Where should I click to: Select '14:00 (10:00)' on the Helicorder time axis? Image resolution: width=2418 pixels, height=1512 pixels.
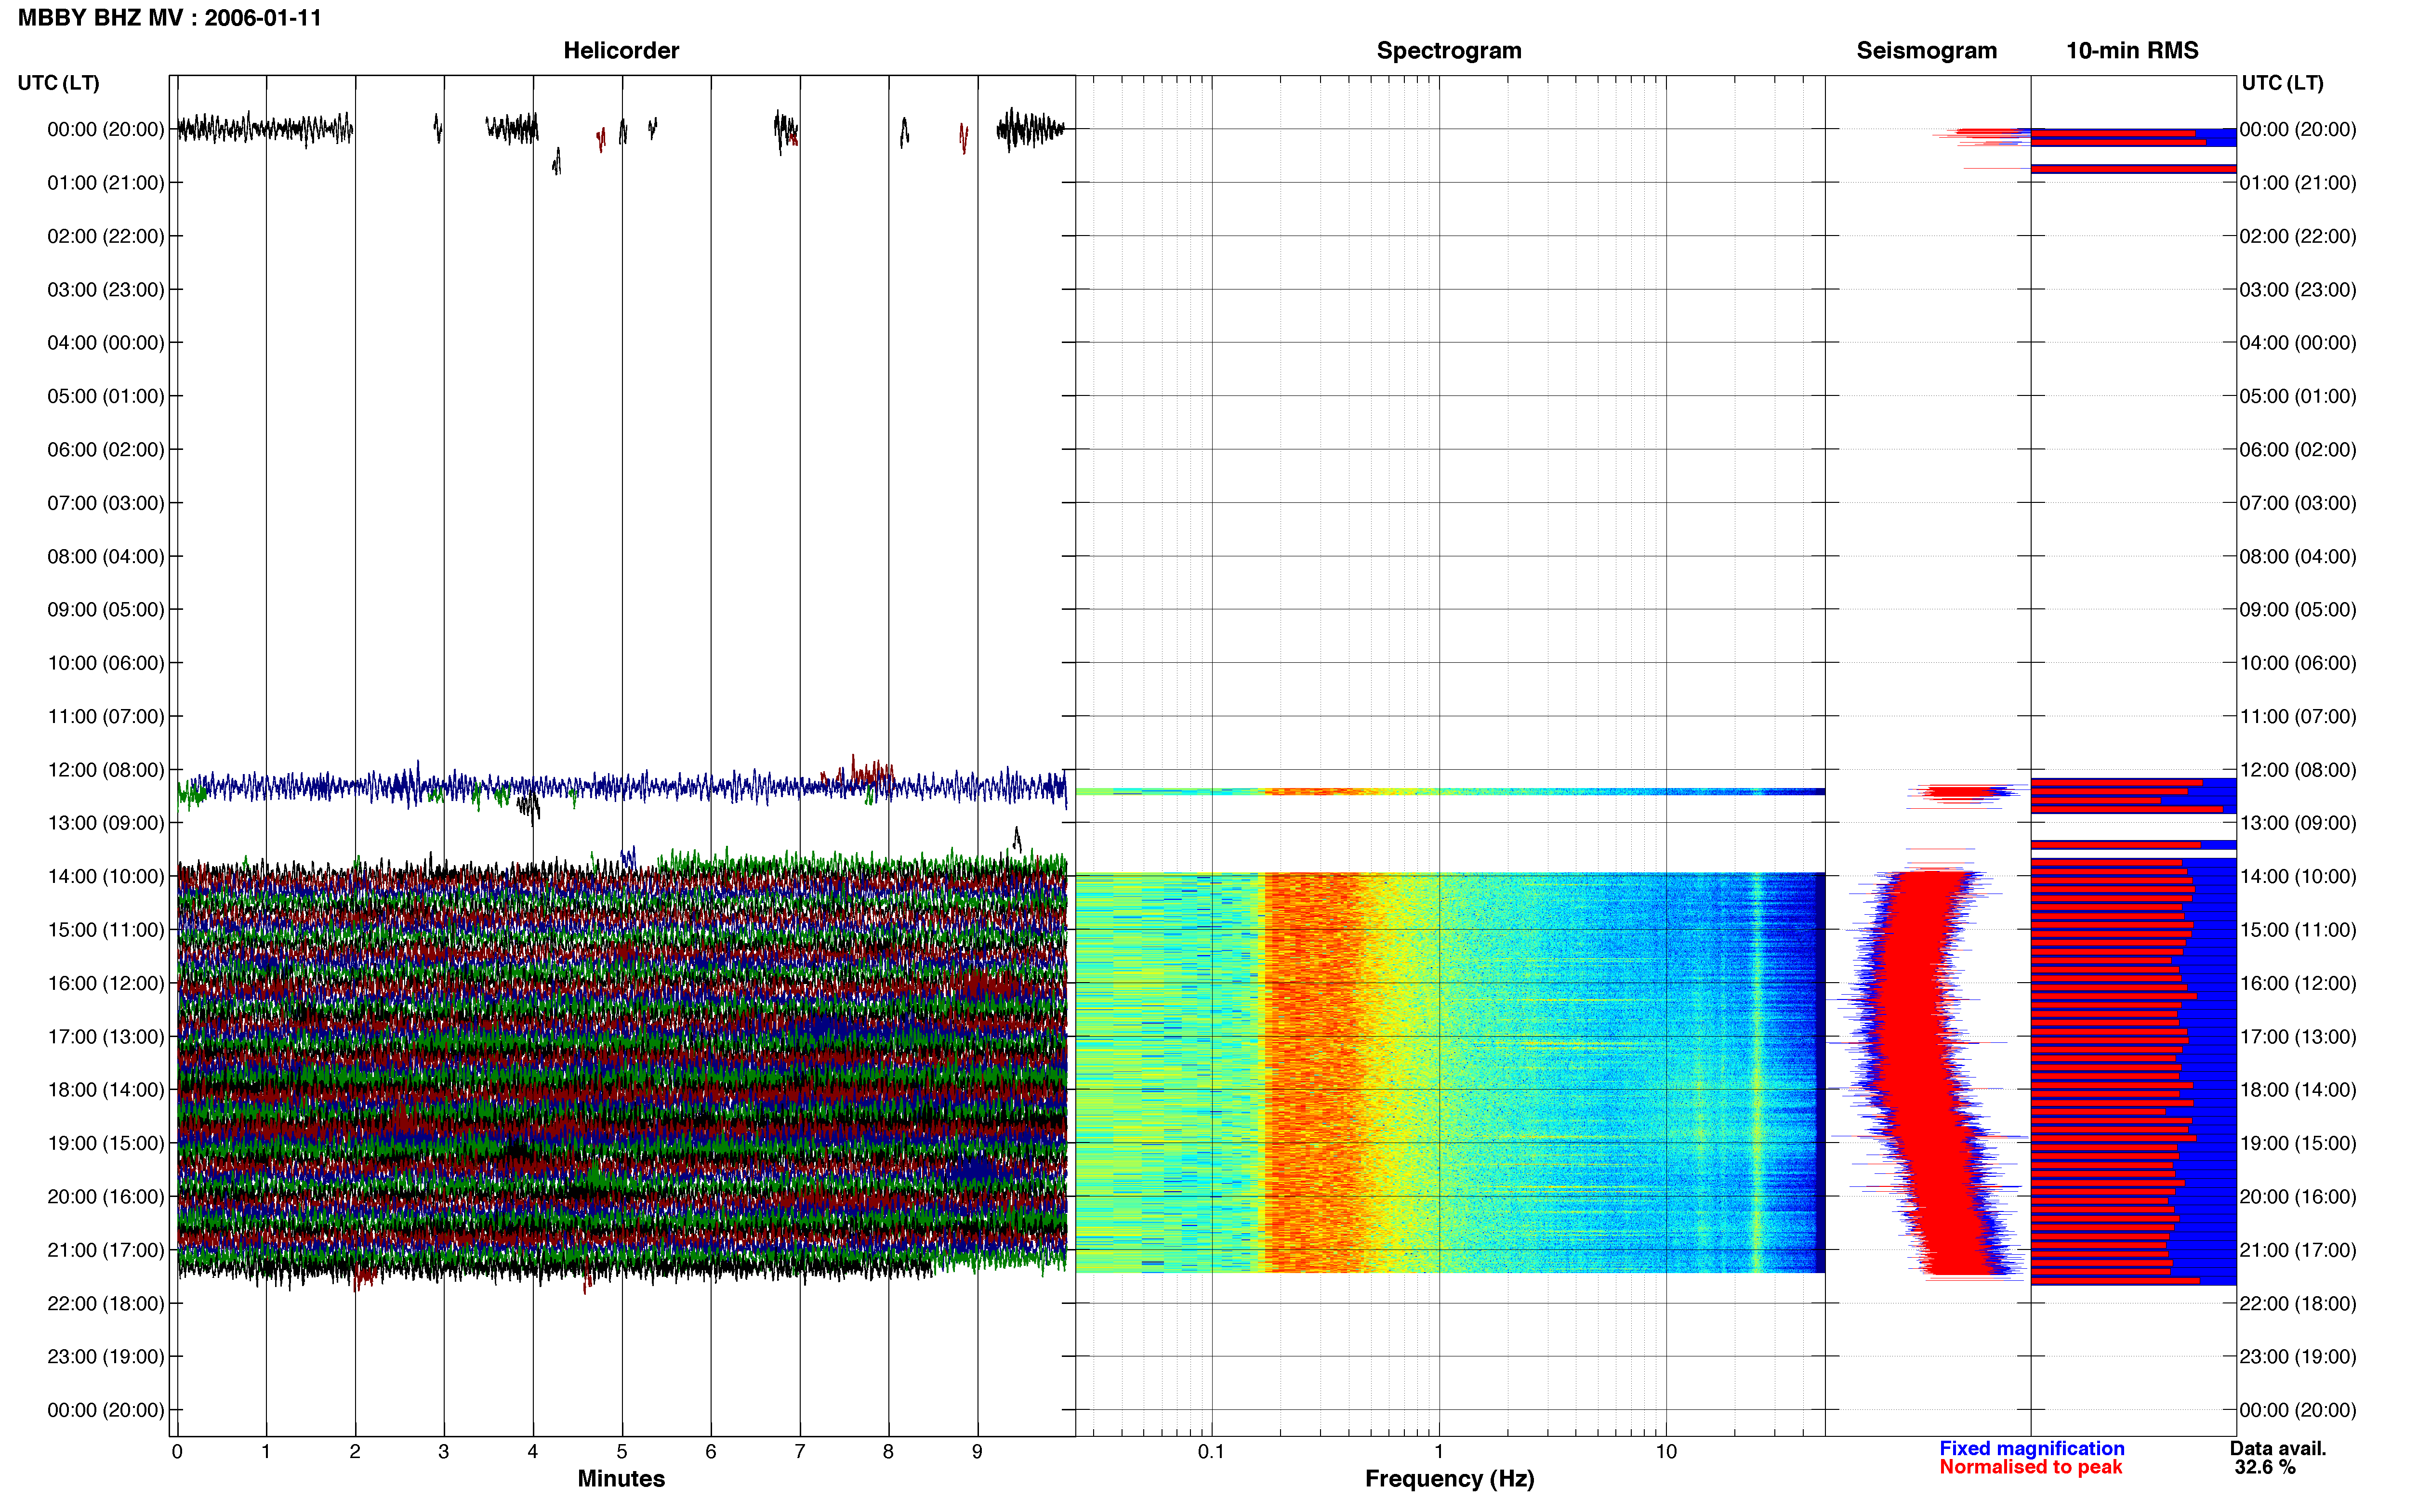(106, 877)
